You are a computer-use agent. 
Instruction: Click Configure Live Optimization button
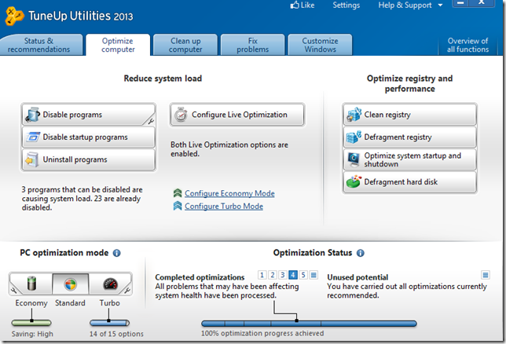(x=237, y=115)
